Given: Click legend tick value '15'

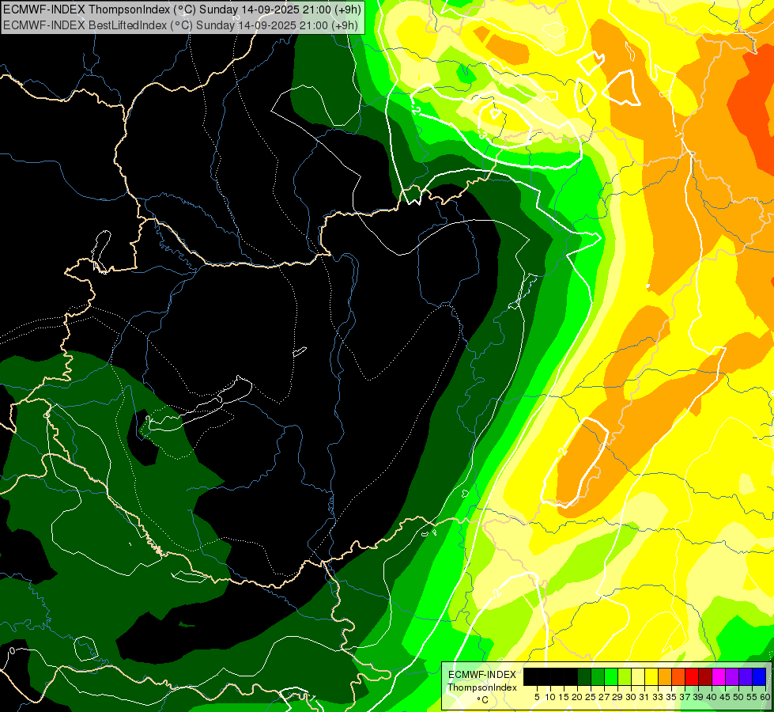Looking at the screenshot, I should [x=564, y=697].
